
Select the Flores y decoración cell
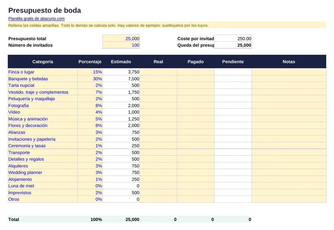click(43, 125)
